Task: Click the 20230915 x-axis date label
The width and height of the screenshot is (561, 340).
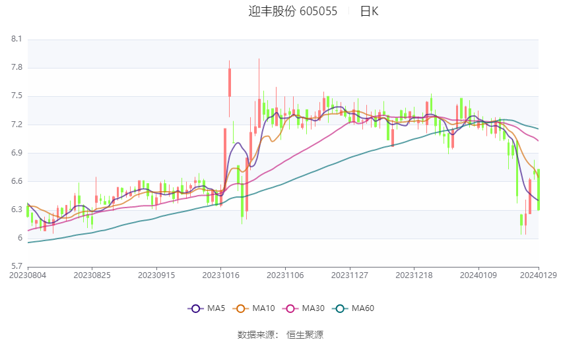Action: pos(156,275)
